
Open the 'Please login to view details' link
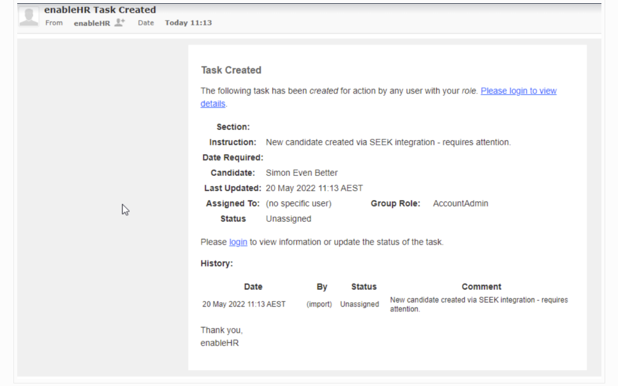point(518,91)
